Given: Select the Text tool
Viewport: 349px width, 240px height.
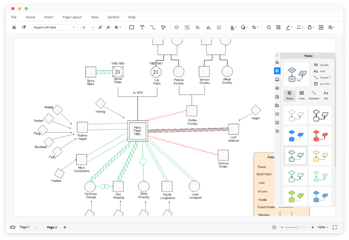Looking at the screenshot, I should coord(142,27).
